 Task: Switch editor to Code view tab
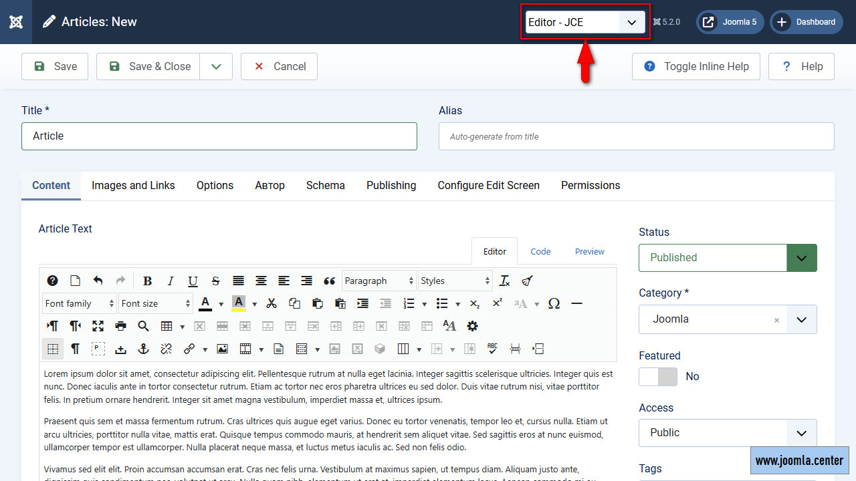tap(540, 252)
